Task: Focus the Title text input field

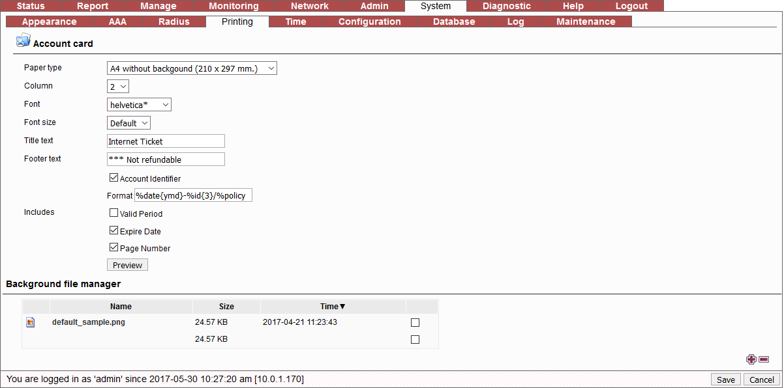Action: pos(166,141)
